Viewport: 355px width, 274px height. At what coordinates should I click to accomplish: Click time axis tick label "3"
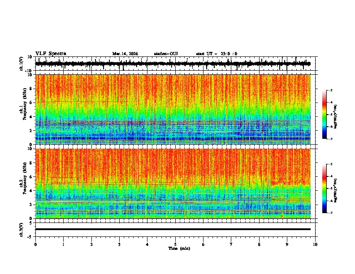(x=119, y=244)
